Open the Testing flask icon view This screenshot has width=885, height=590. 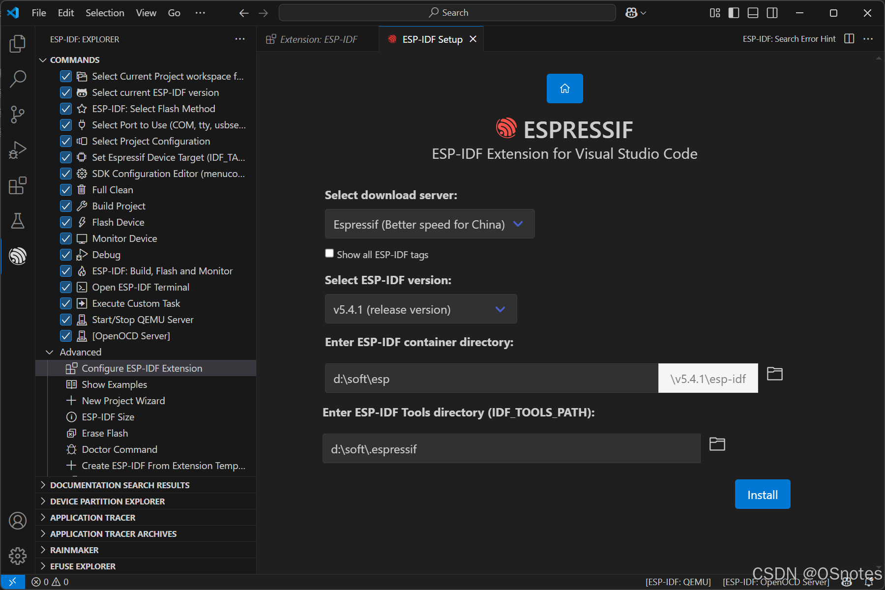18,221
